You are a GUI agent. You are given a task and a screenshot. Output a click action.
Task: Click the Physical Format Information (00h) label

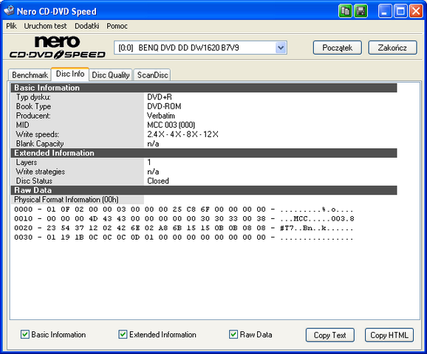click(x=66, y=200)
